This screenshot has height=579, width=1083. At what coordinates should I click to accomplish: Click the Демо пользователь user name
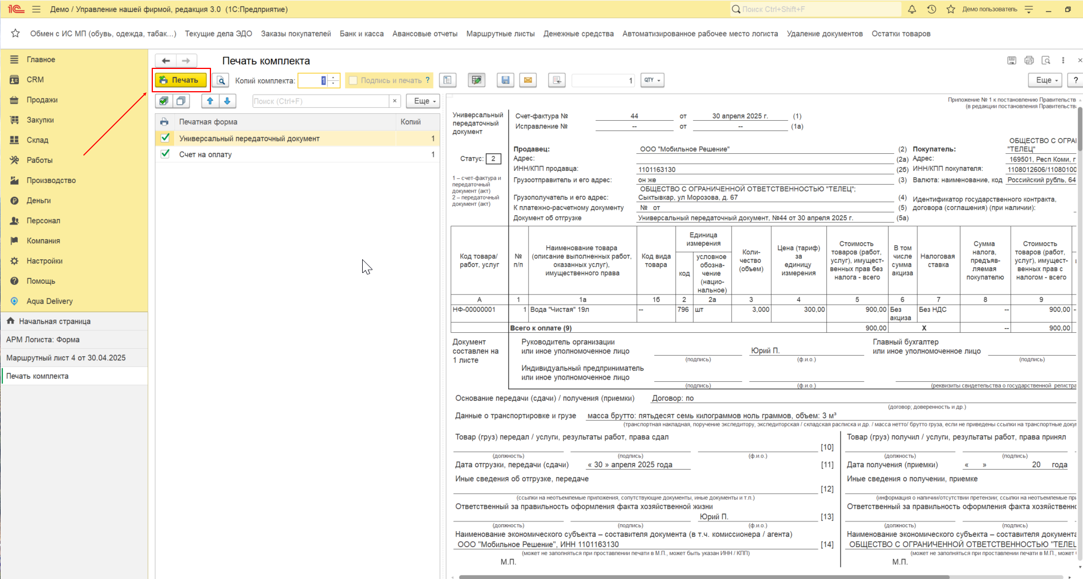989,9
